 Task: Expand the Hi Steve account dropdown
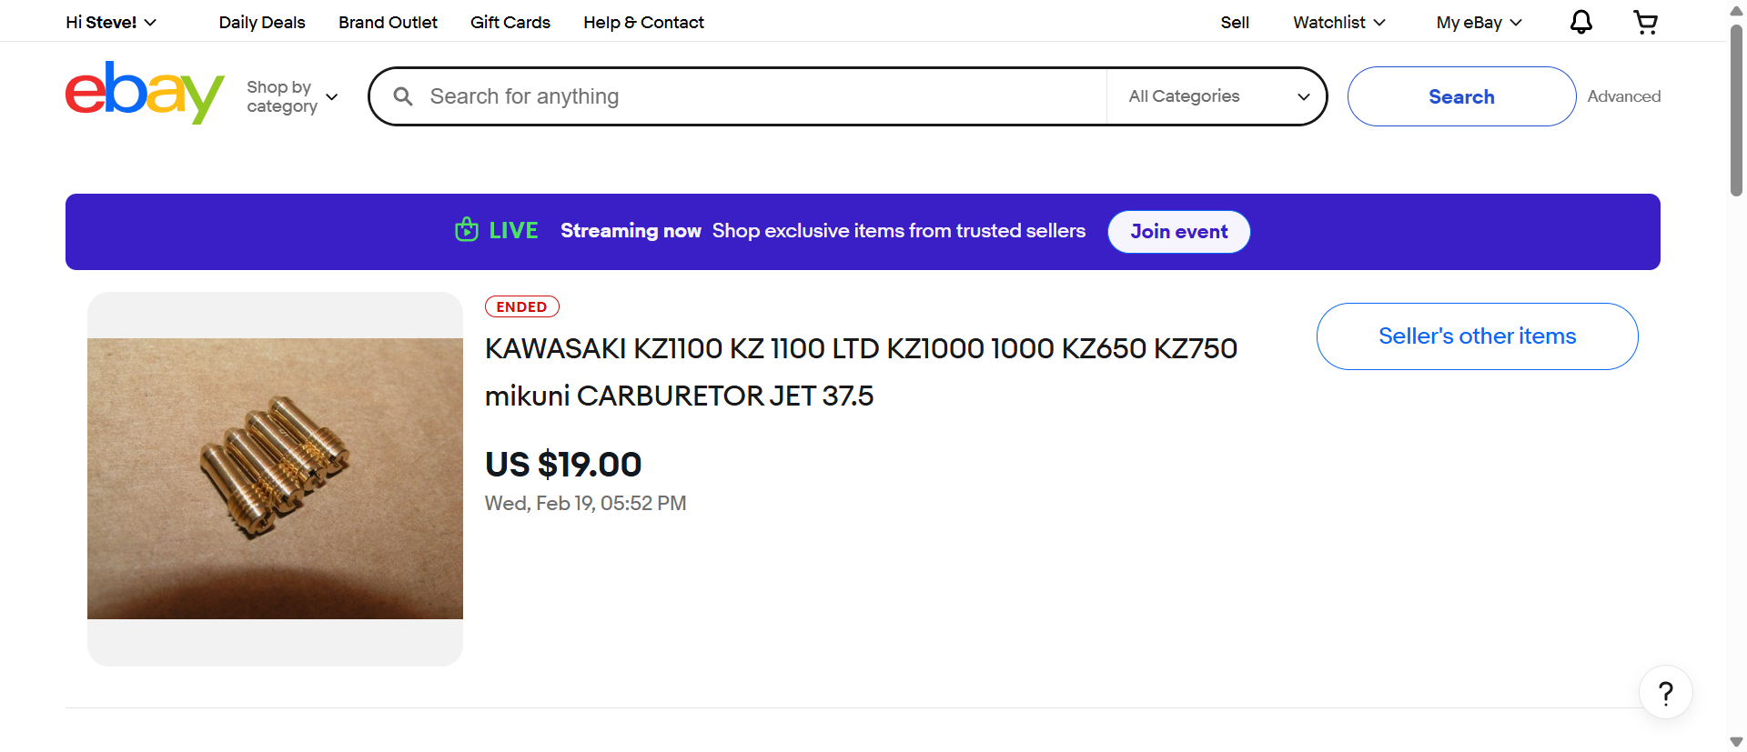[x=111, y=22]
